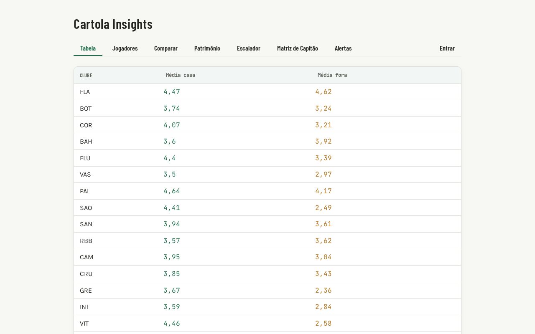This screenshot has height=334, width=535.
Task: Sort by the Média casa column header
Action: point(181,75)
